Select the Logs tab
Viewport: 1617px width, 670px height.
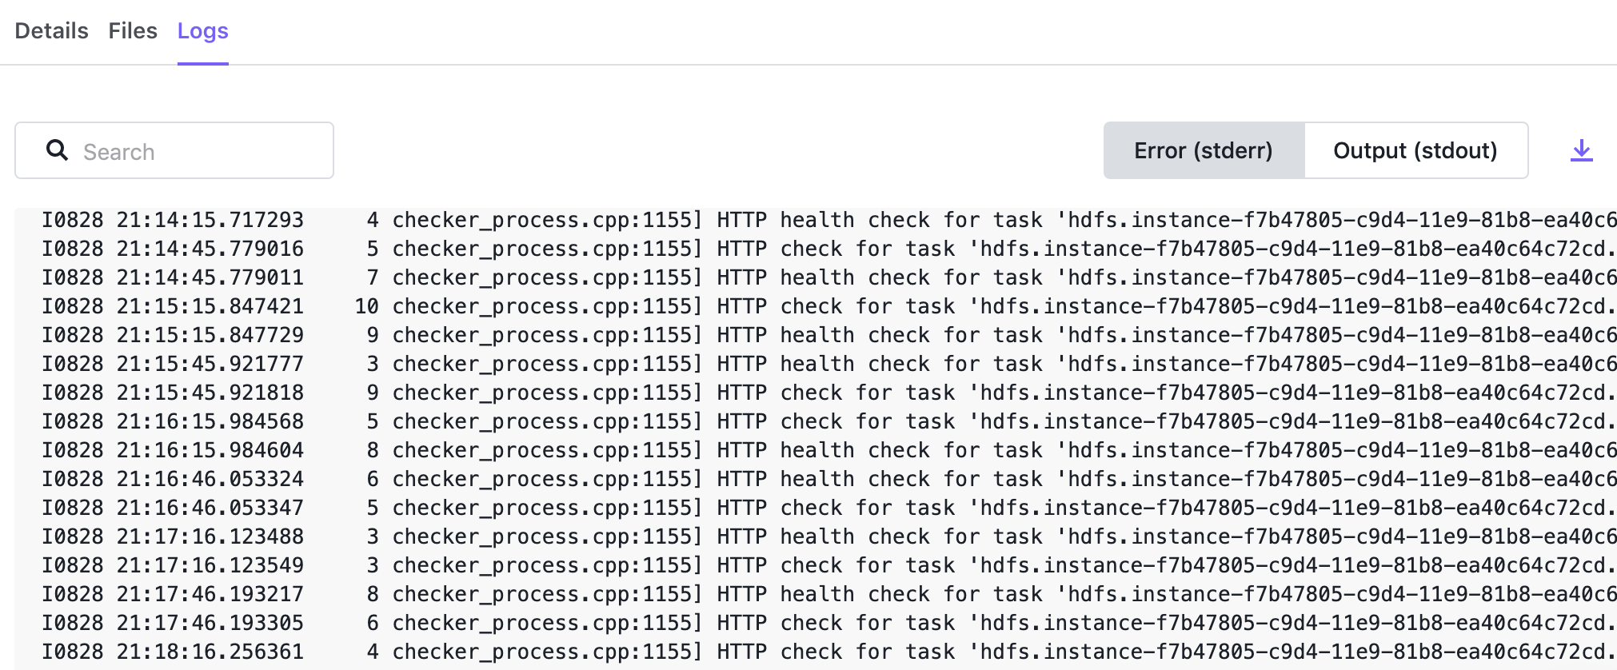coord(203,30)
